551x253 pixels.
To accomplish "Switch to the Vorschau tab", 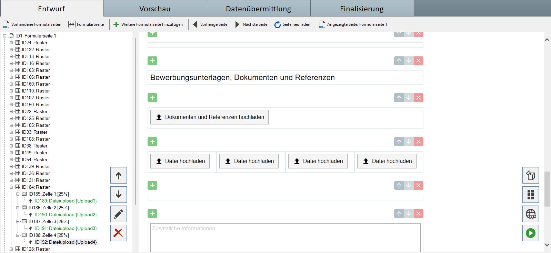I will click(x=155, y=9).
